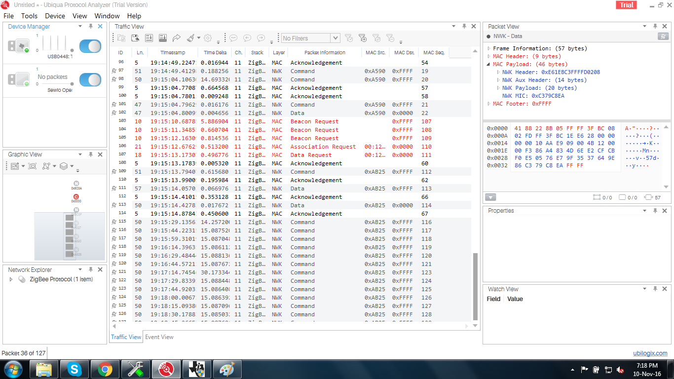Screen dimensions: 674x379
Task: Close the Graphic View panel
Action: [100, 154]
